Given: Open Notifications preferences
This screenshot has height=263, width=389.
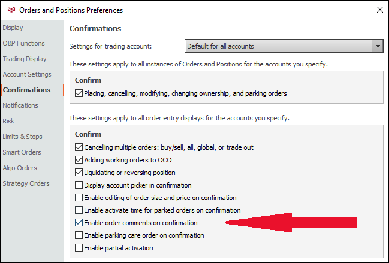Looking at the screenshot, I should 20,105.
